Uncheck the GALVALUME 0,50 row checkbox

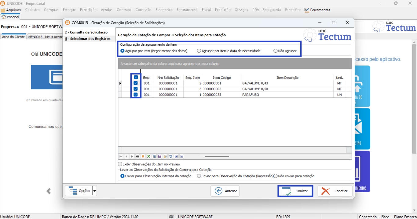coord(136,89)
